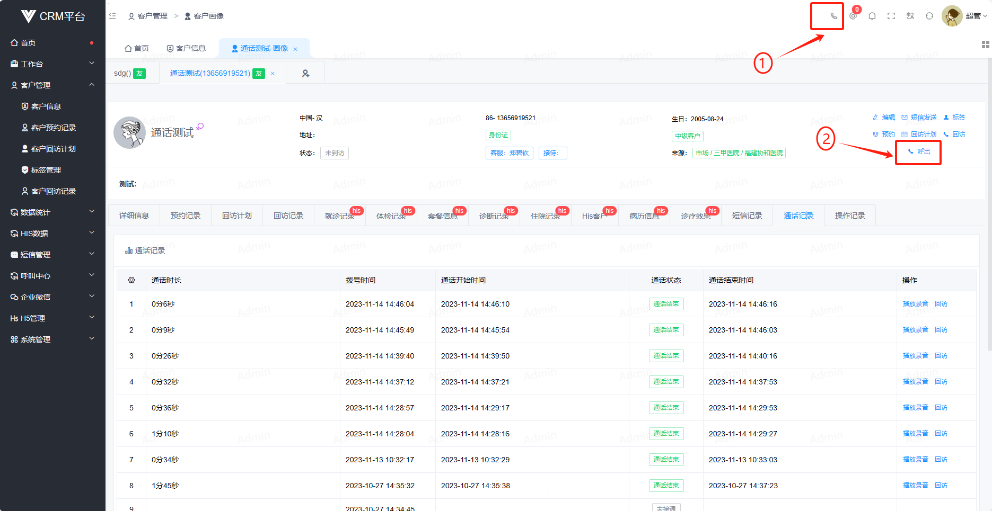Expand the 短信管理 sidebar menu
This screenshot has height=511, width=992.
pyautogui.click(x=52, y=254)
